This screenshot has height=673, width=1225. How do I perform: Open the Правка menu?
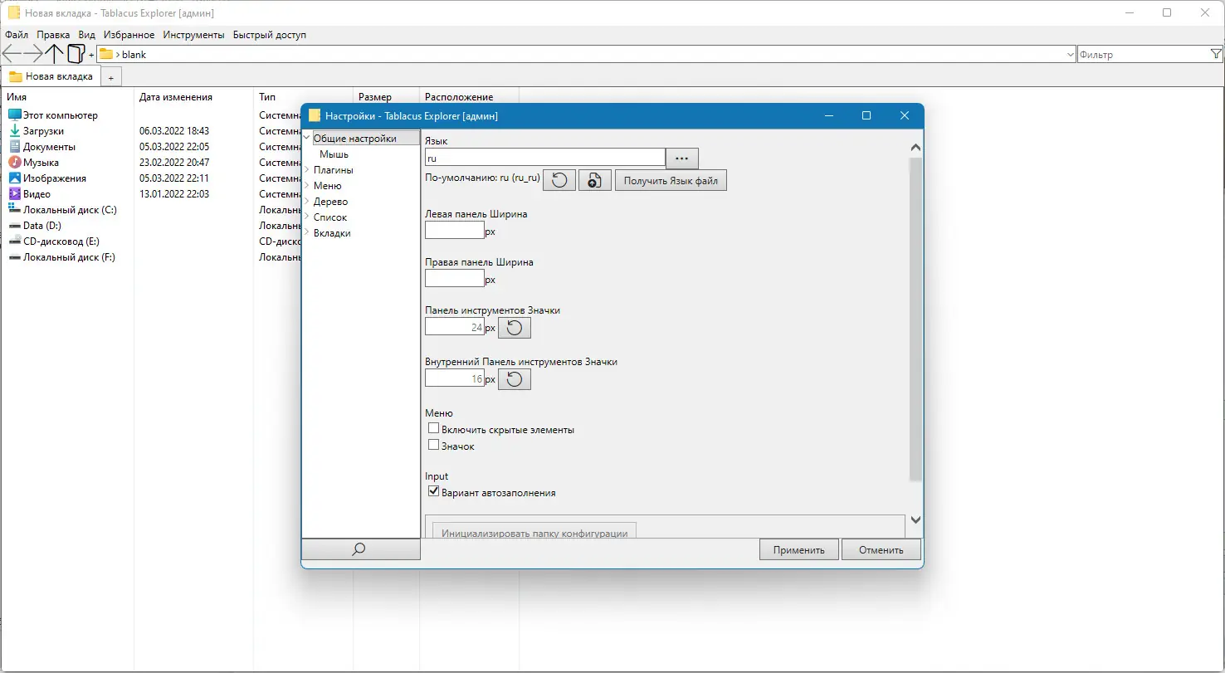[53, 35]
